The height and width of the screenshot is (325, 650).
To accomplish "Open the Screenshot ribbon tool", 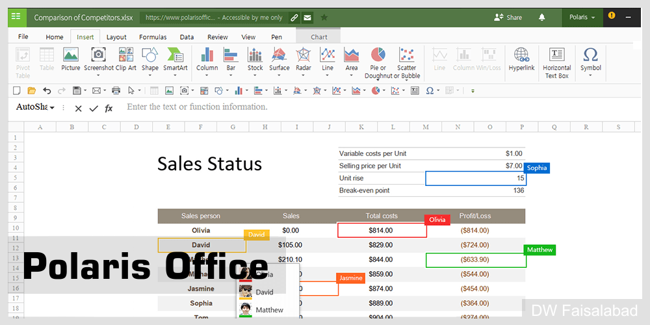I will click(x=98, y=62).
